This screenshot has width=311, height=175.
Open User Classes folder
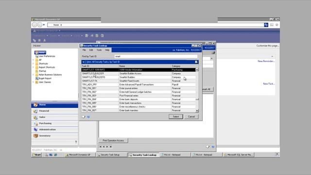(45, 82)
